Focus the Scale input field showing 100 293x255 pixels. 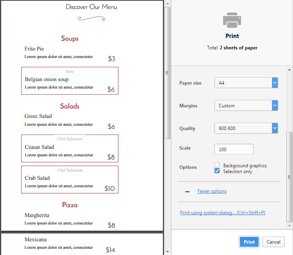click(234, 149)
